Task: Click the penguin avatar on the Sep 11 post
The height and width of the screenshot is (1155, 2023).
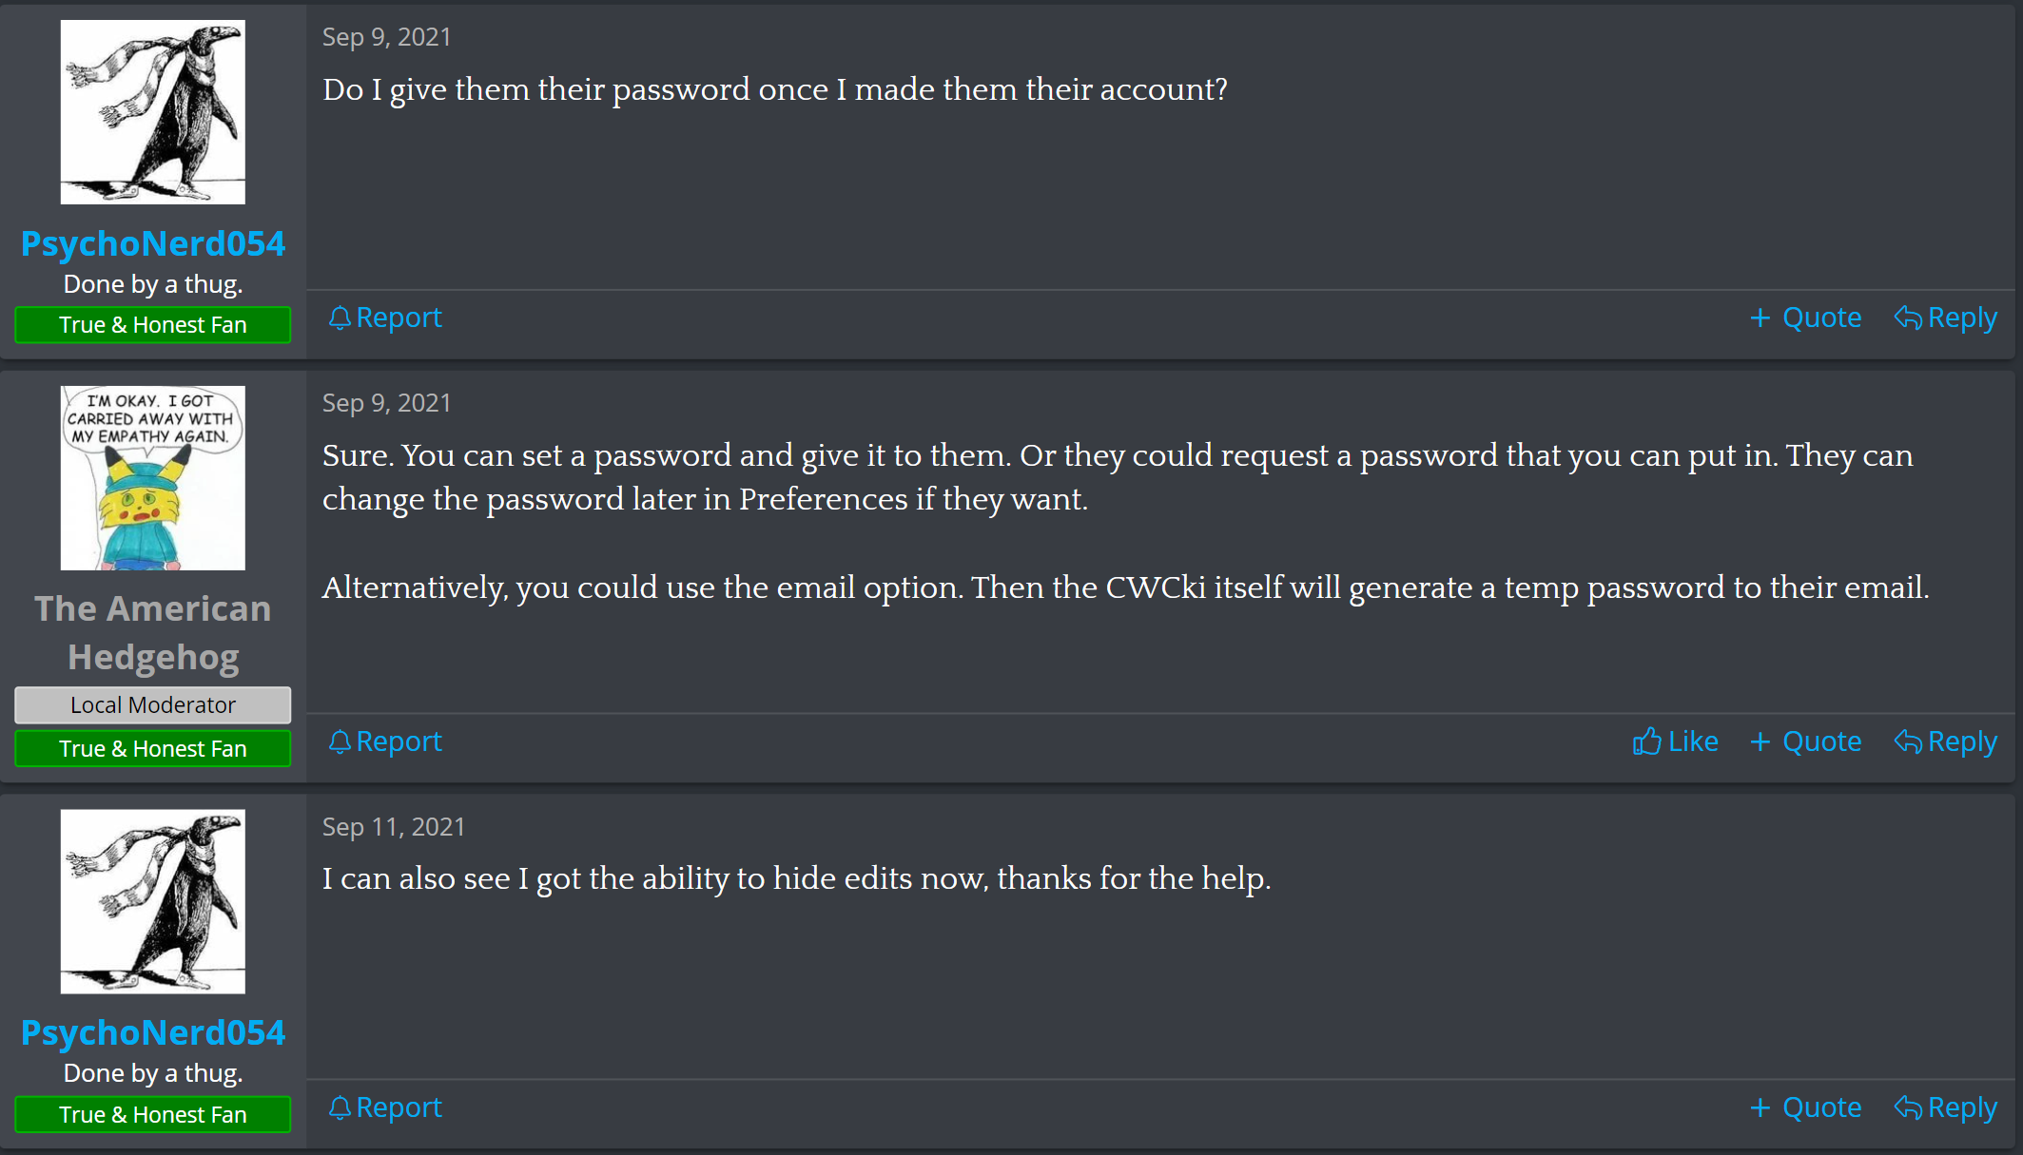Action: pos(153,901)
